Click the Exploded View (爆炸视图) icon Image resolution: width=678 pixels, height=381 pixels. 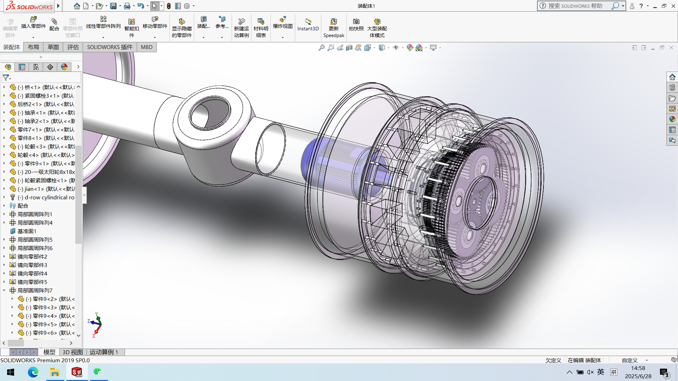tap(282, 19)
